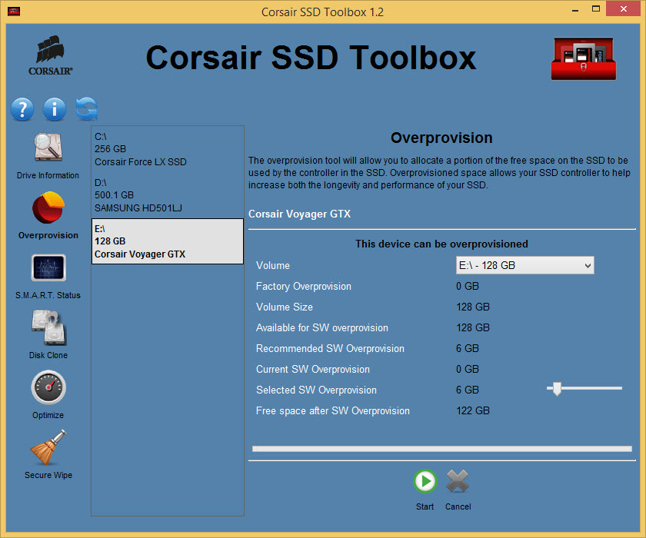Image resolution: width=646 pixels, height=538 pixels.
Task: Select the D:\ SAMSUNG HD501LJ drive
Action: pyautogui.click(x=168, y=195)
